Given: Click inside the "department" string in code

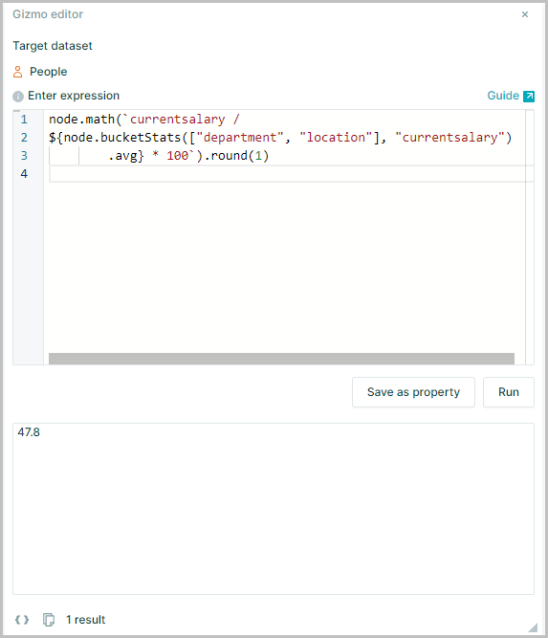Looking at the screenshot, I should pyautogui.click(x=240, y=138).
